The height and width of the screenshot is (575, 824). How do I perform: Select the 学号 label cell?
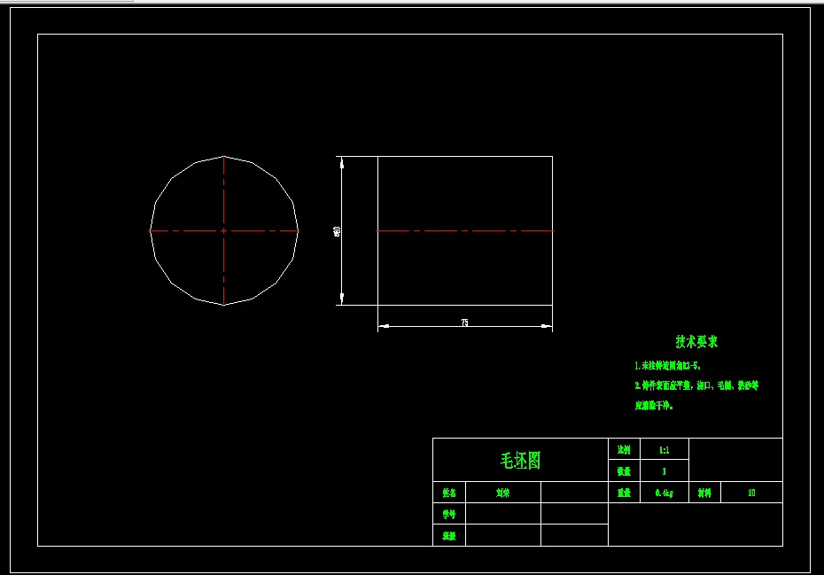[x=449, y=514]
